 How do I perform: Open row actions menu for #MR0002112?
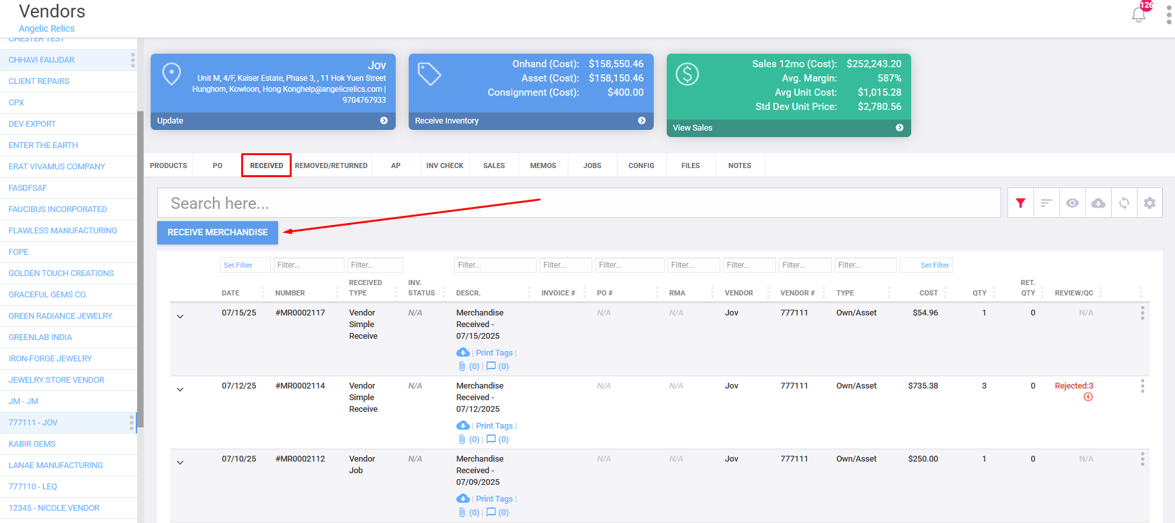(1143, 459)
